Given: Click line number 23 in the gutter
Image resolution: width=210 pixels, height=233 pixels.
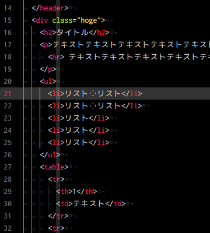Looking at the screenshot, I should point(8,118).
